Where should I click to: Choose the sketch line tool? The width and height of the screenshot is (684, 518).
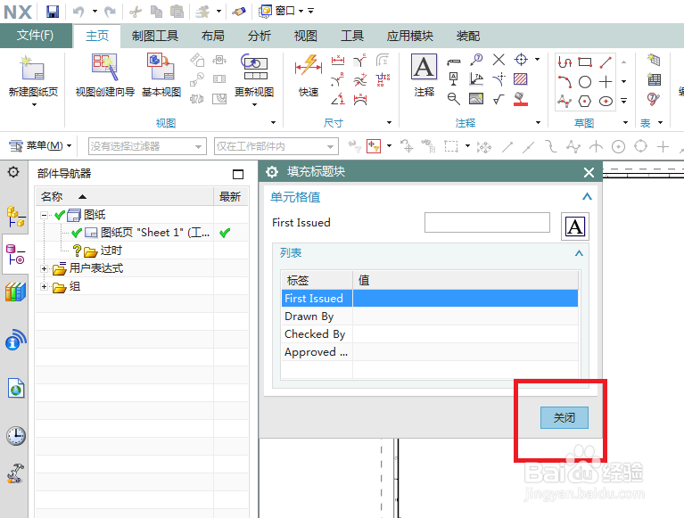[x=606, y=62]
